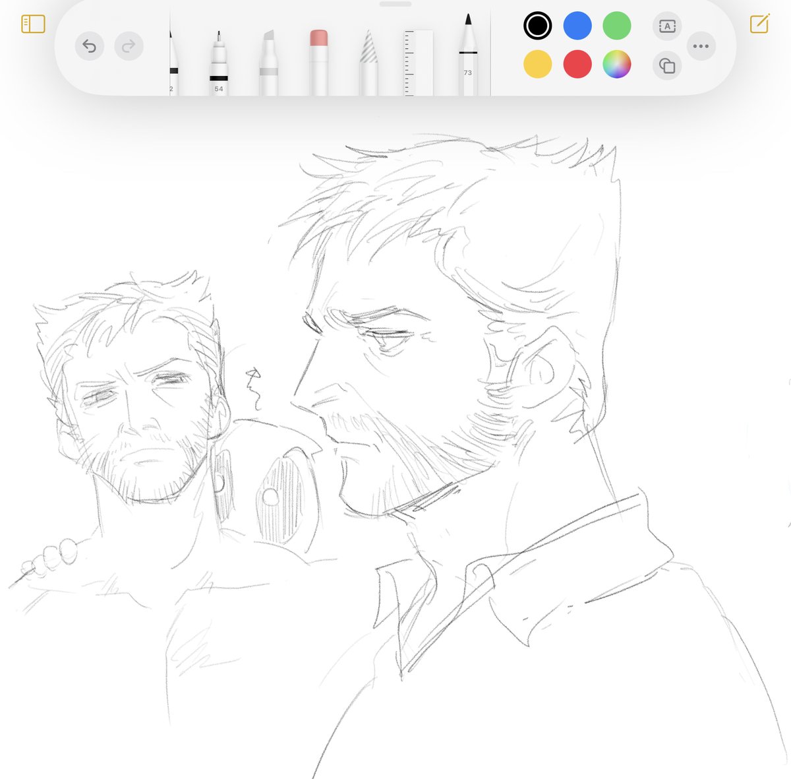Image resolution: width=791 pixels, height=779 pixels.
Task: Select the monoline pen labeled 54
Action: [219, 63]
